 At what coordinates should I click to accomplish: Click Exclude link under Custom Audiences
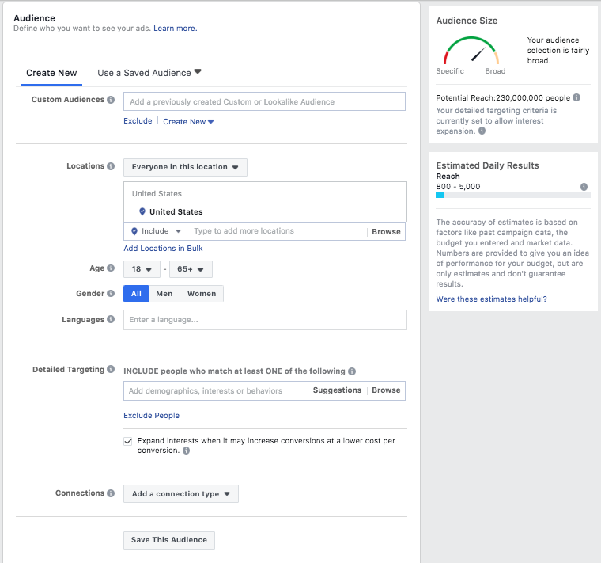(138, 121)
